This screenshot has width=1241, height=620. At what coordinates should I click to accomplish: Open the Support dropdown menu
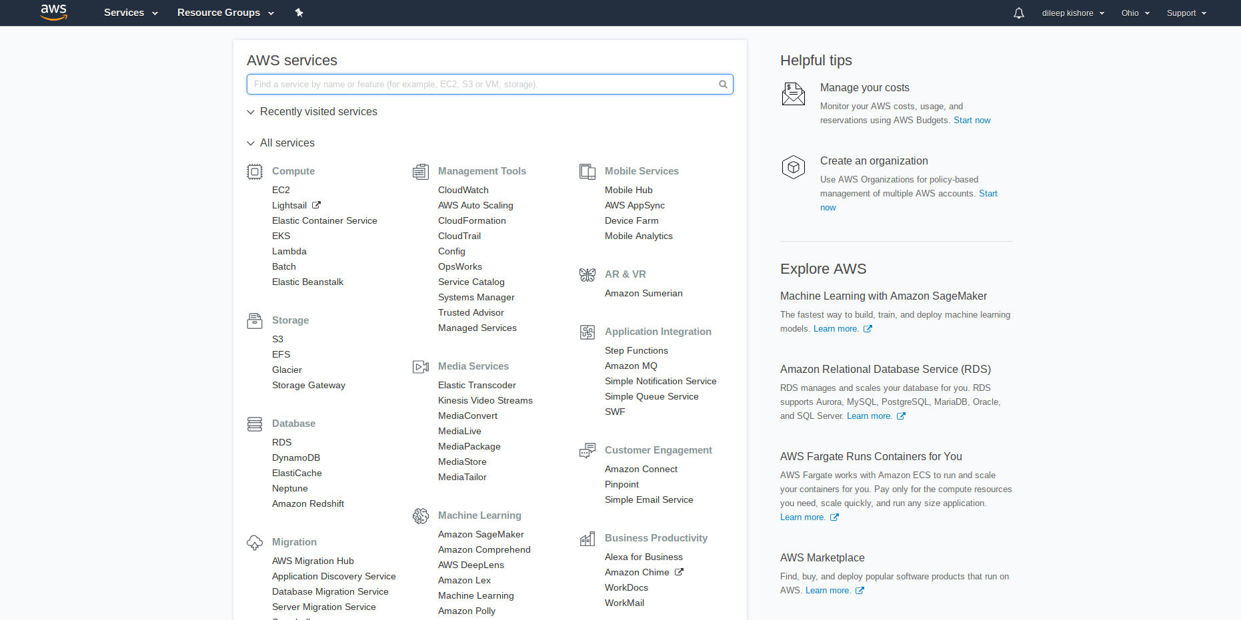[x=1186, y=13]
